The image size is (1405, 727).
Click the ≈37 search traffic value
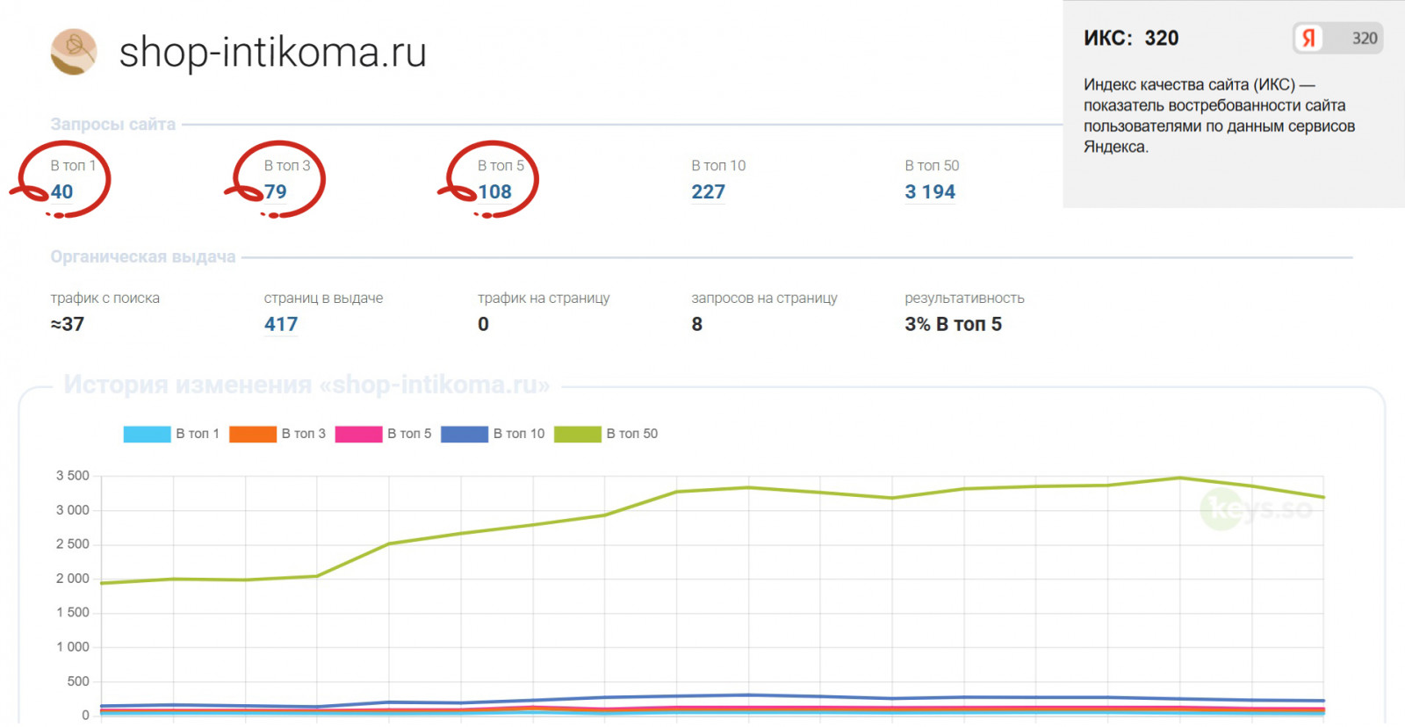[x=68, y=324]
